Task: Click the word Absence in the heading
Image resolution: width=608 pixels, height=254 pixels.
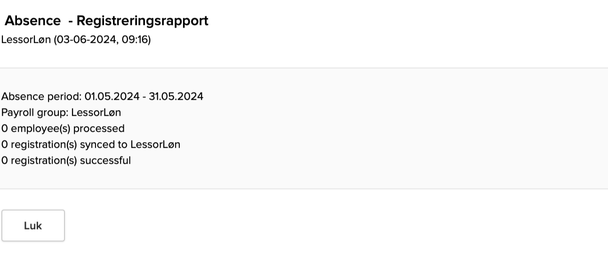Action: point(32,21)
